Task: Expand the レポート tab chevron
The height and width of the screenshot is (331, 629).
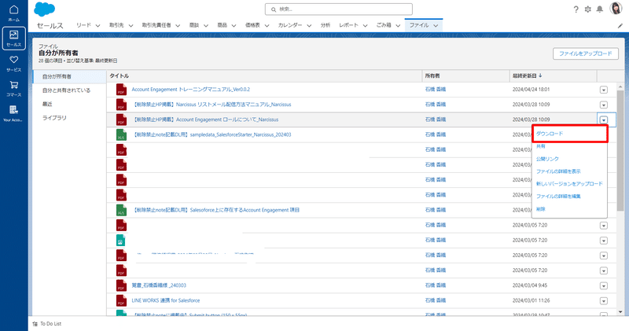Action: 365,25
